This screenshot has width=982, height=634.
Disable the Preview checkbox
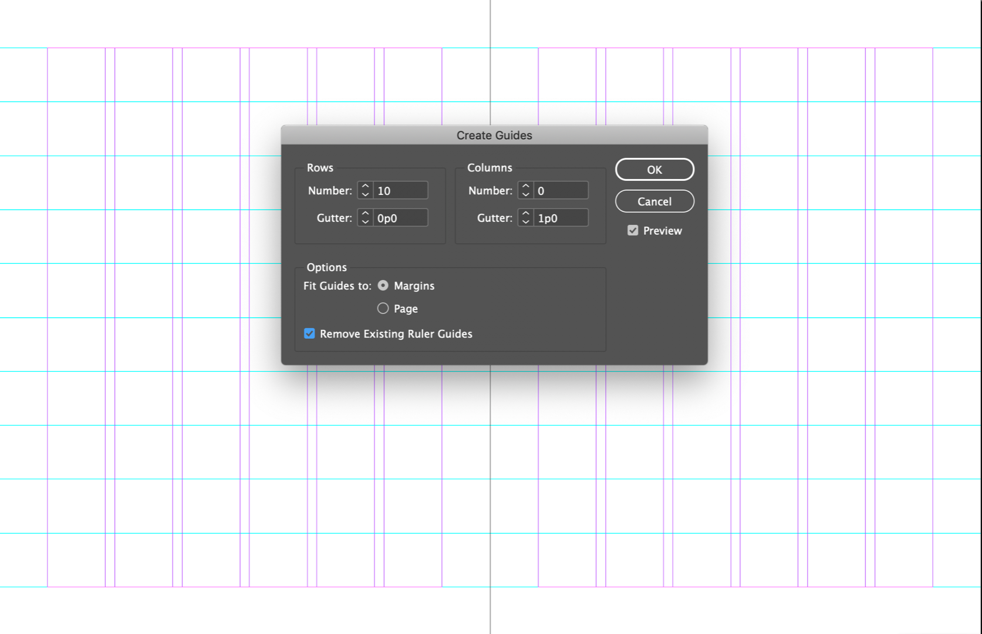click(x=632, y=230)
